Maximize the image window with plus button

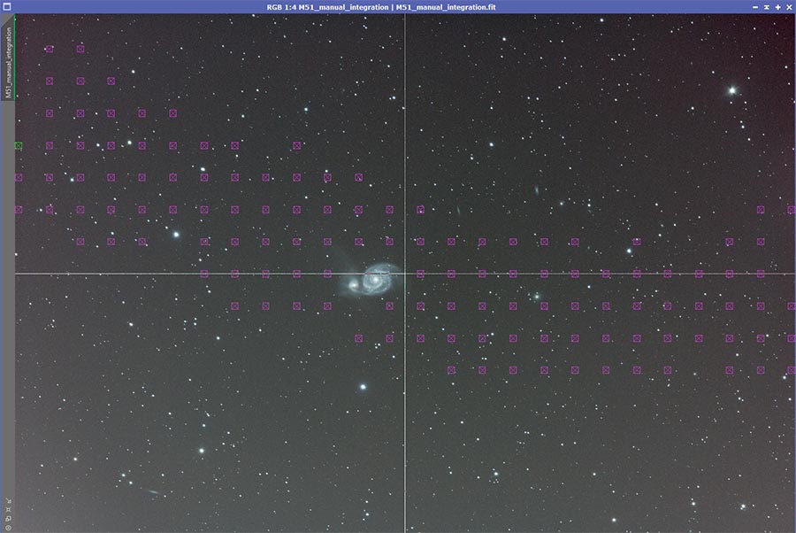click(x=777, y=6)
